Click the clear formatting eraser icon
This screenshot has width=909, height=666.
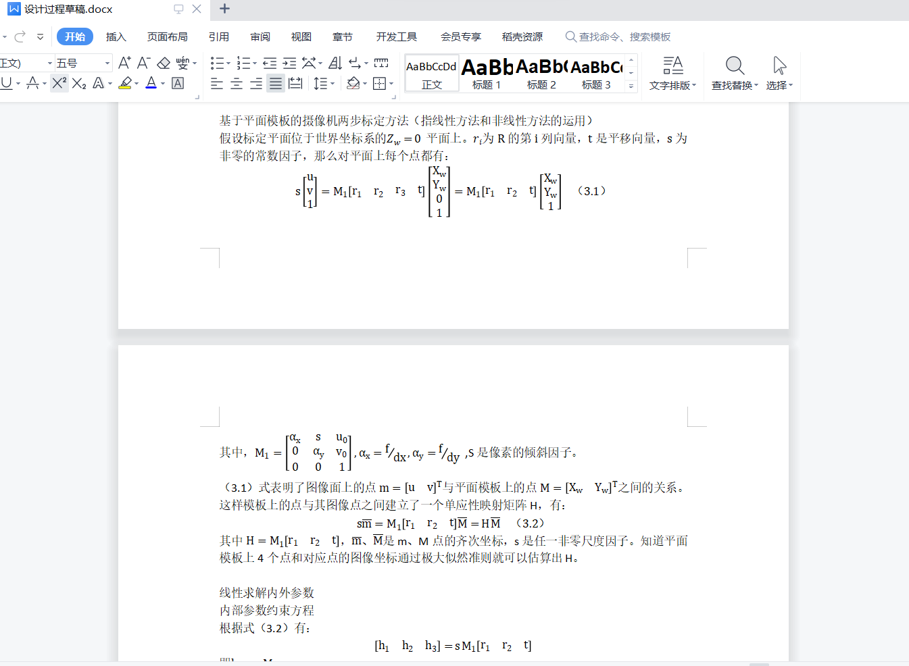tap(164, 63)
